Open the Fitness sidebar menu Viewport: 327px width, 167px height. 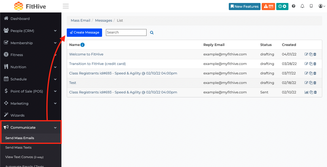pos(31,55)
